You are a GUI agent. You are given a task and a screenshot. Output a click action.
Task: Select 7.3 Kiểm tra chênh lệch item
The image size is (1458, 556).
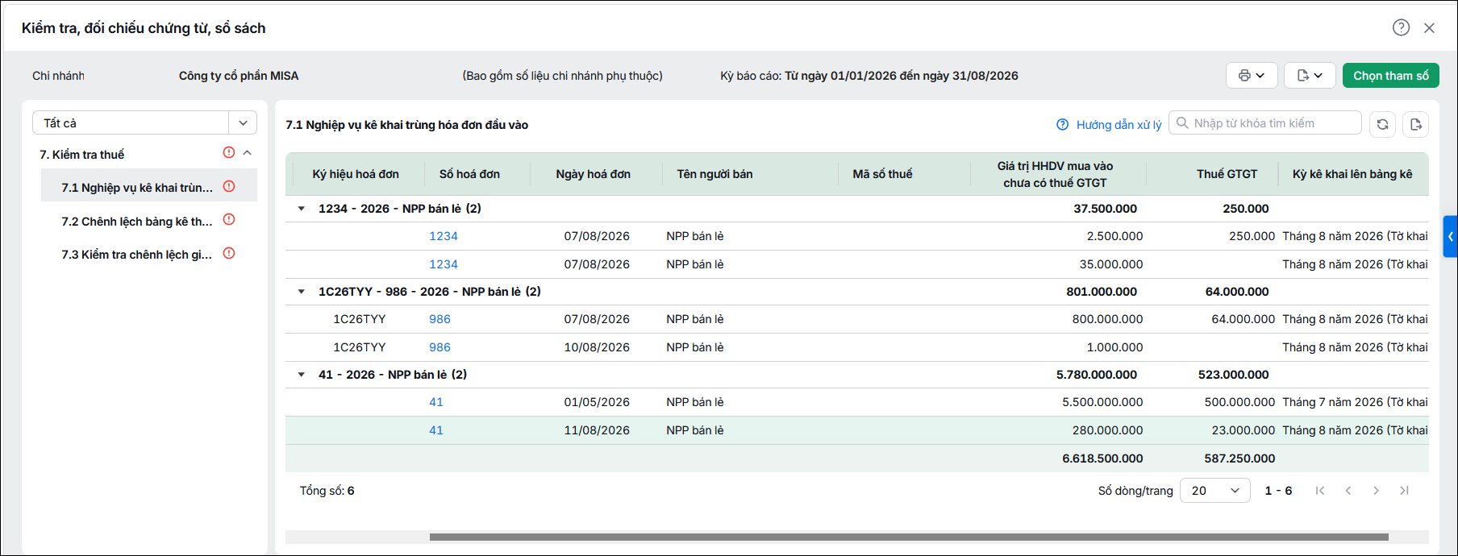point(137,254)
